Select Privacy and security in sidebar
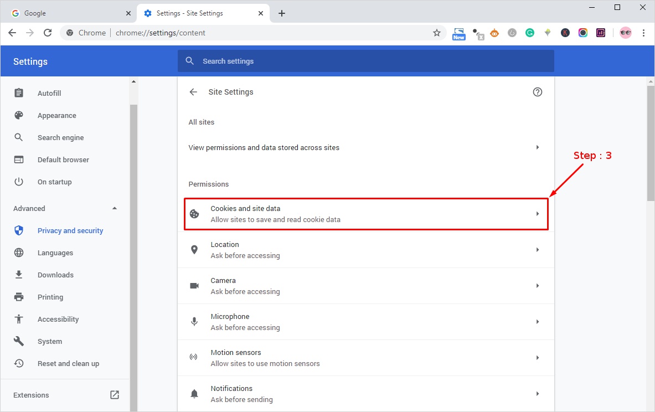Screen dimensions: 655x412 70,230
